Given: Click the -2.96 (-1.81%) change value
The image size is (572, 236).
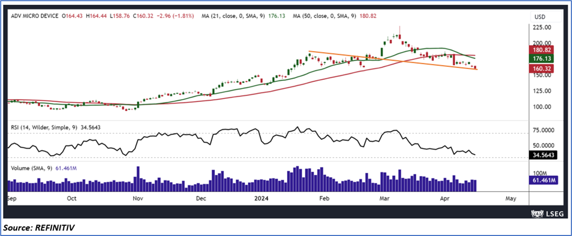Looking at the screenshot, I should coord(176,16).
